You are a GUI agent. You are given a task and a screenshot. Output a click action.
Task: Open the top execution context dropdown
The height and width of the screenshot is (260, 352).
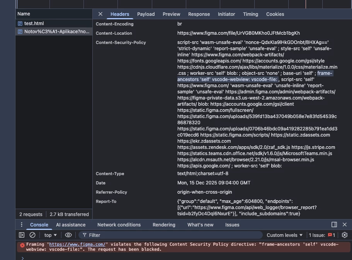(x=50, y=235)
